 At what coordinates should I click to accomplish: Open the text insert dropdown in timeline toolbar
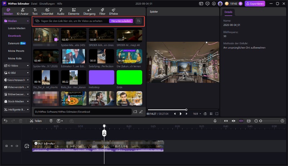pyautogui.click(x=60, y=121)
